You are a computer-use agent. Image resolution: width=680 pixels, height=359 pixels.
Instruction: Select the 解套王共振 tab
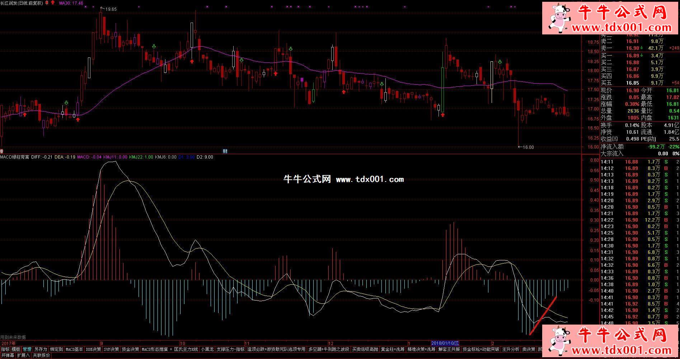point(449,349)
